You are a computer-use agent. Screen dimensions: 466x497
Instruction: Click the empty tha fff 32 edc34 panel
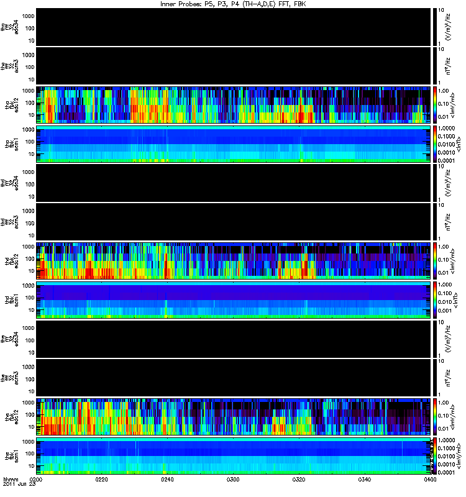coord(234,27)
